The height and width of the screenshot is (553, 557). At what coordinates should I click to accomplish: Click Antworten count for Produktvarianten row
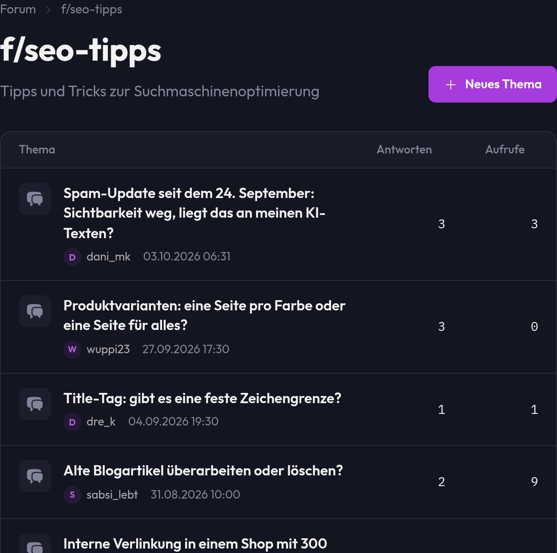click(x=441, y=326)
